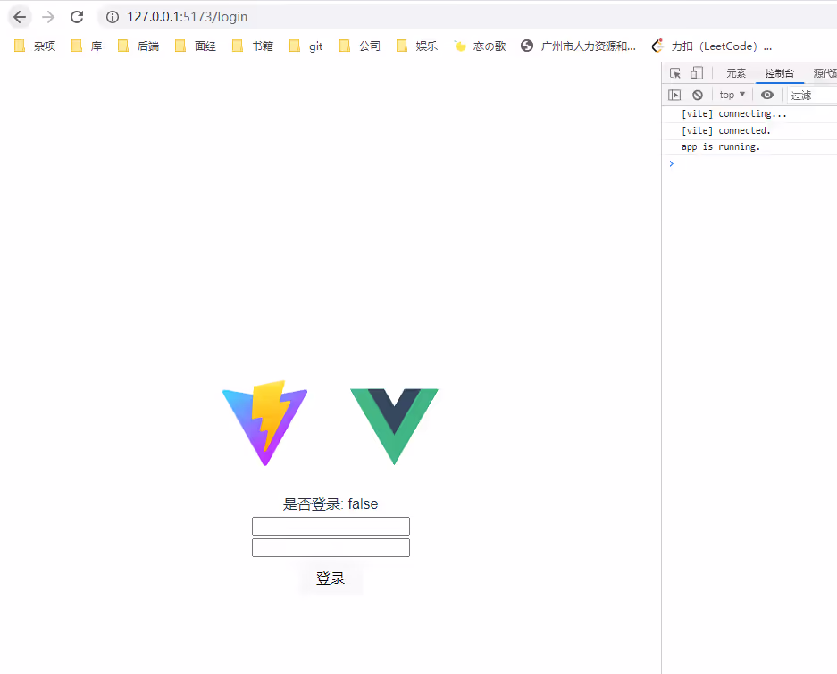Clear the console with the block icon
Screen dimensions: 837x674
(x=697, y=95)
